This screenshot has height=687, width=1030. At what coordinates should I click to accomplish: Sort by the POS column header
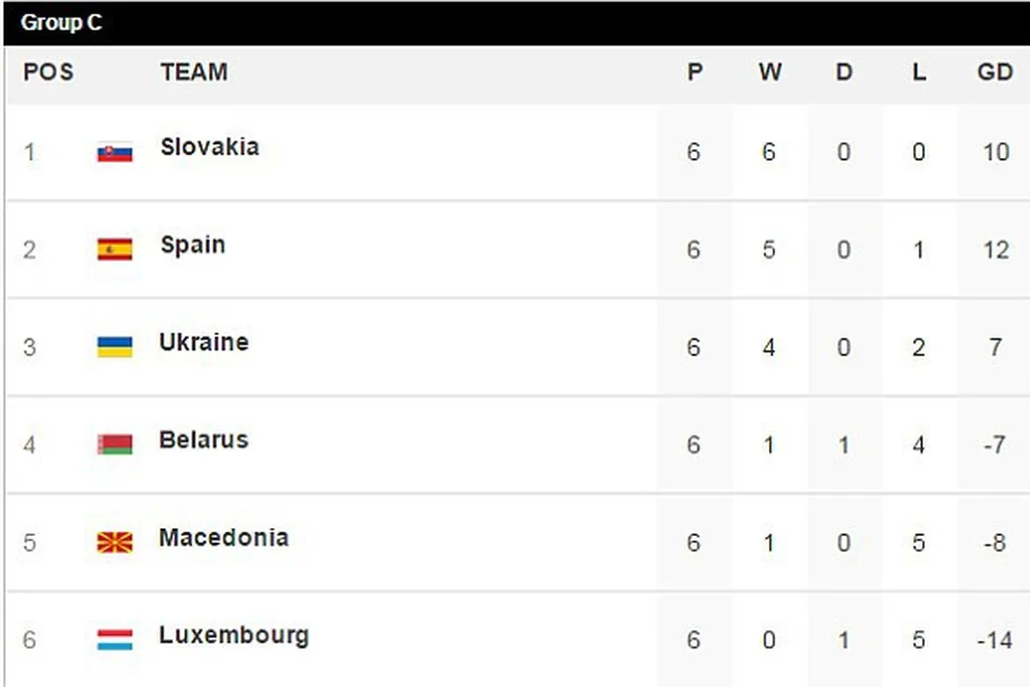[48, 73]
